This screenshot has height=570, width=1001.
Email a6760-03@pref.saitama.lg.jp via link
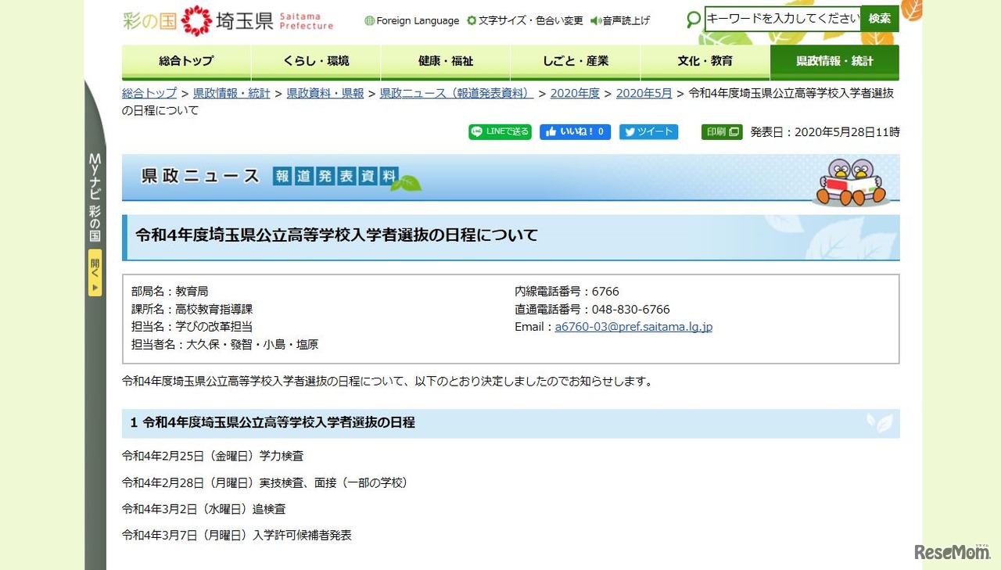click(x=633, y=327)
